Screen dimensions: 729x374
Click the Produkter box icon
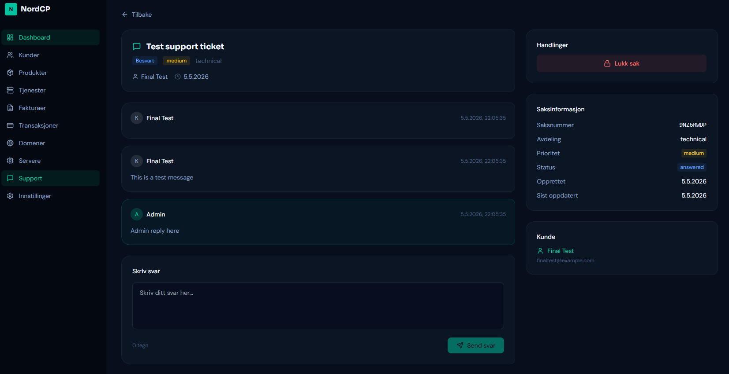point(10,73)
